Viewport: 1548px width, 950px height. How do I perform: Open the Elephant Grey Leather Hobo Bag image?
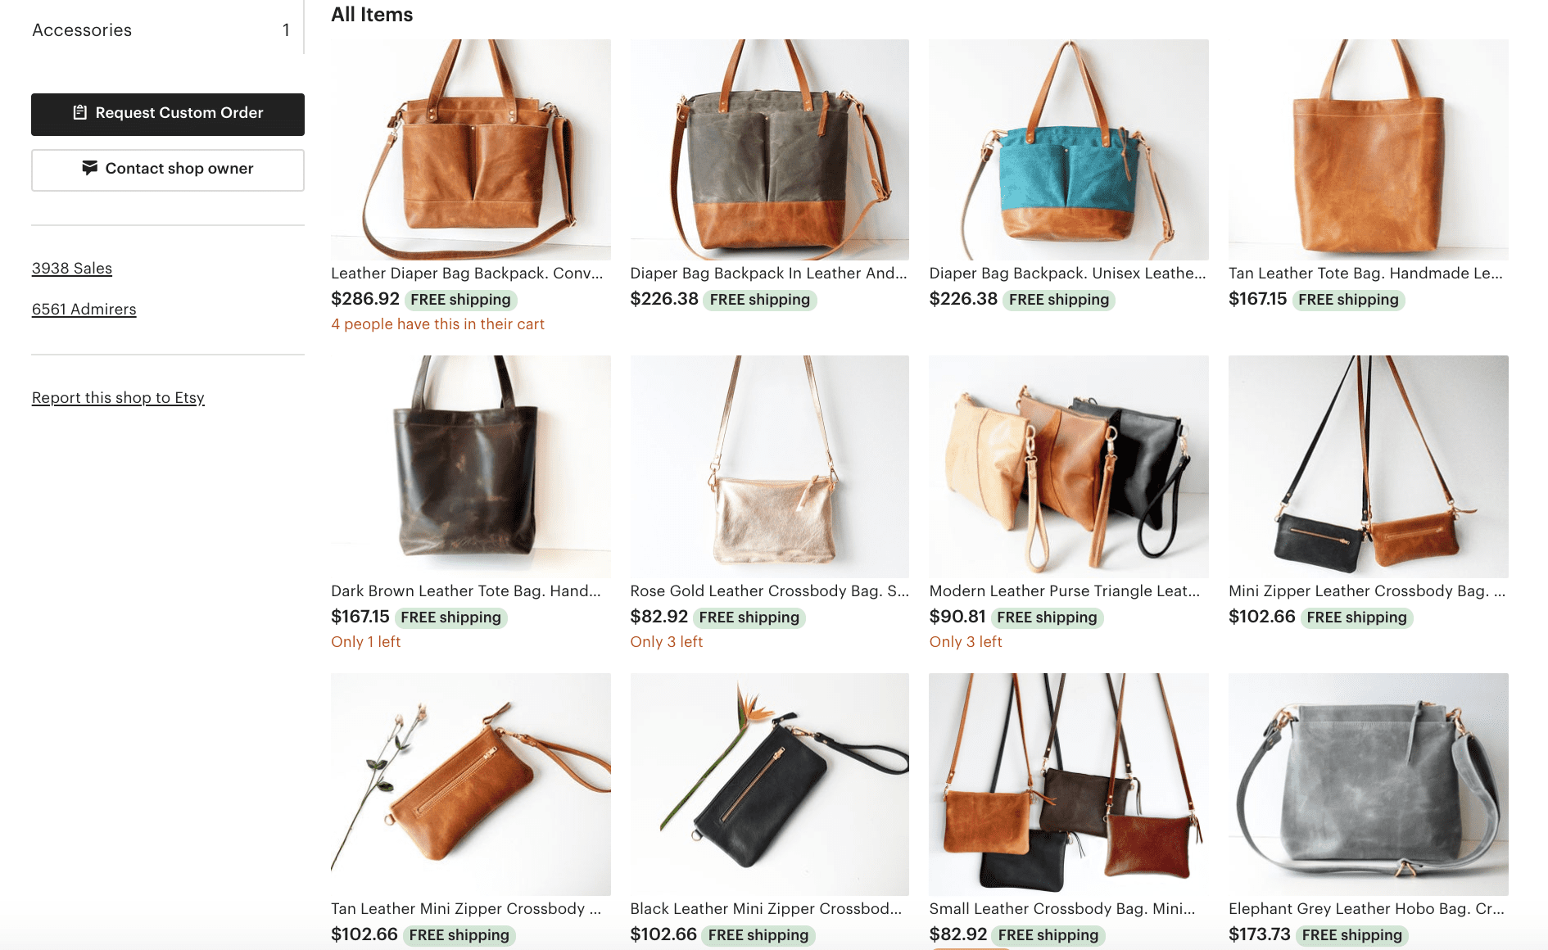point(1369,785)
